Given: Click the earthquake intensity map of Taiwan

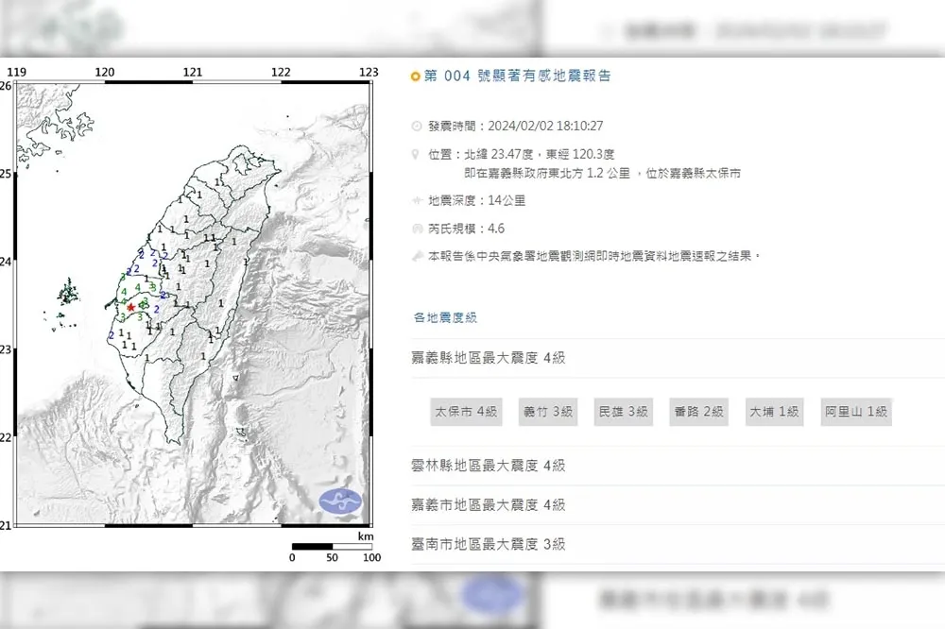Looking at the screenshot, I should pyautogui.click(x=193, y=303).
